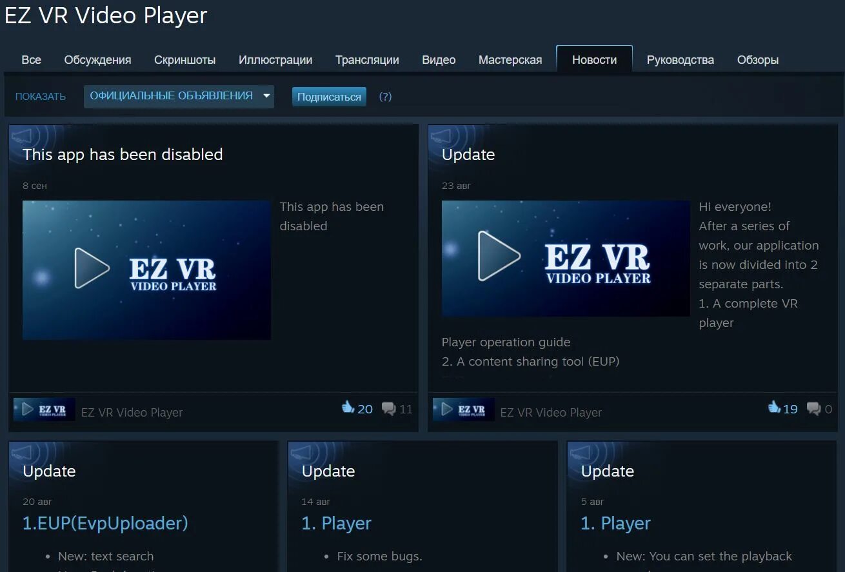The height and width of the screenshot is (572, 845).
Task: Click megaphone icon on the 23 авг Update card
Action: pyautogui.click(x=442, y=136)
